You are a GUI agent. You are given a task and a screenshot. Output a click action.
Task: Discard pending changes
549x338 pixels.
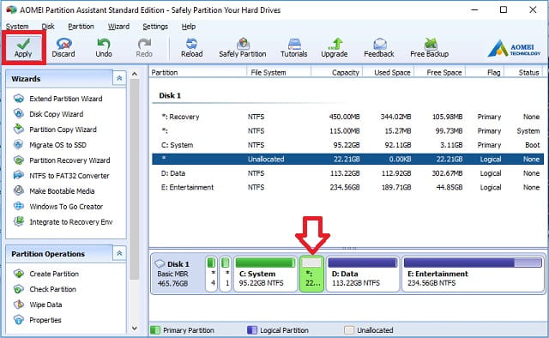point(63,48)
